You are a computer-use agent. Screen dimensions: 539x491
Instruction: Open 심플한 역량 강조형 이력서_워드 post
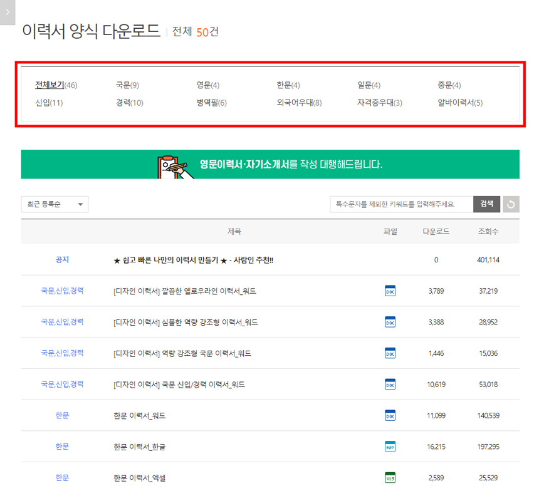coord(186,323)
